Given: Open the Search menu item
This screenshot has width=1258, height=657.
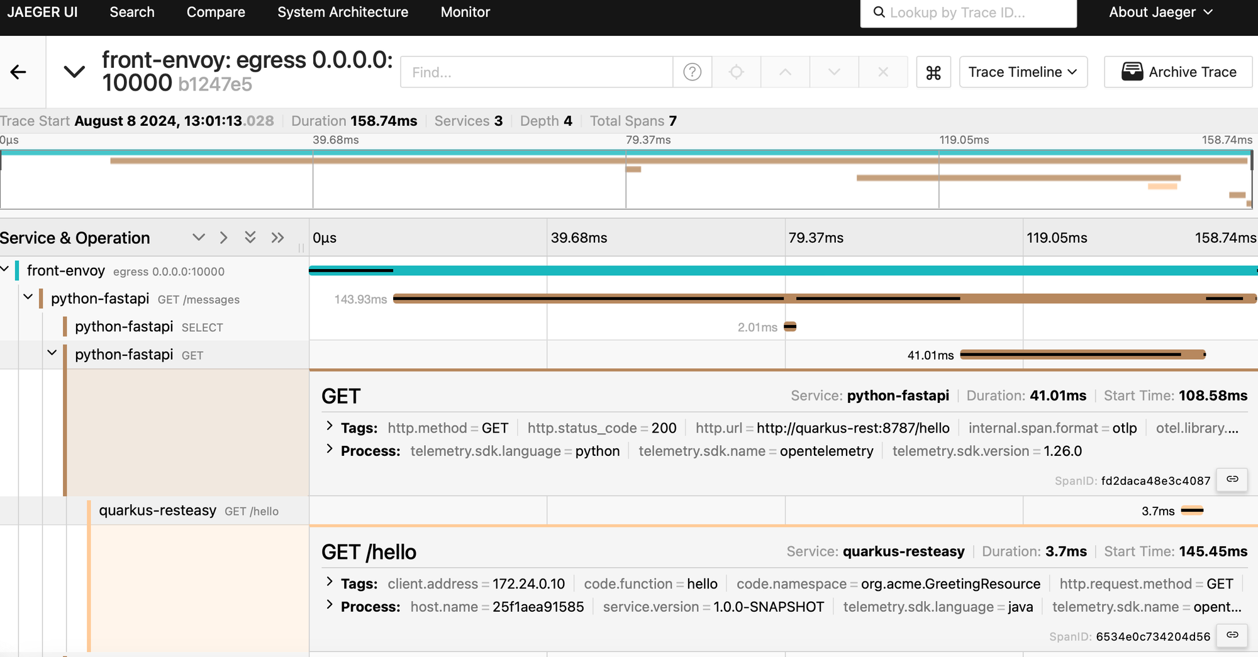Looking at the screenshot, I should (x=132, y=13).
